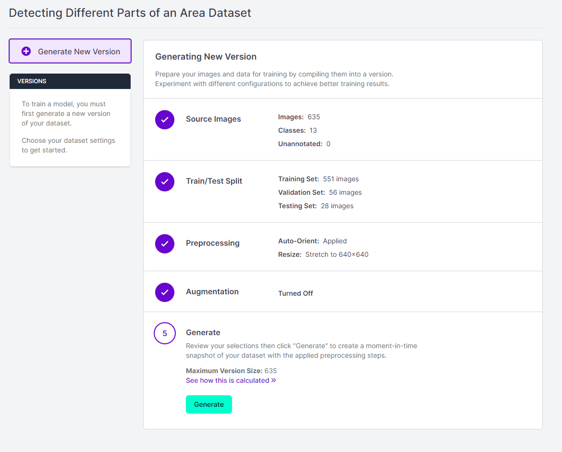
Task: Click the Training Set 551 images value
Action: tap(341, 179)
